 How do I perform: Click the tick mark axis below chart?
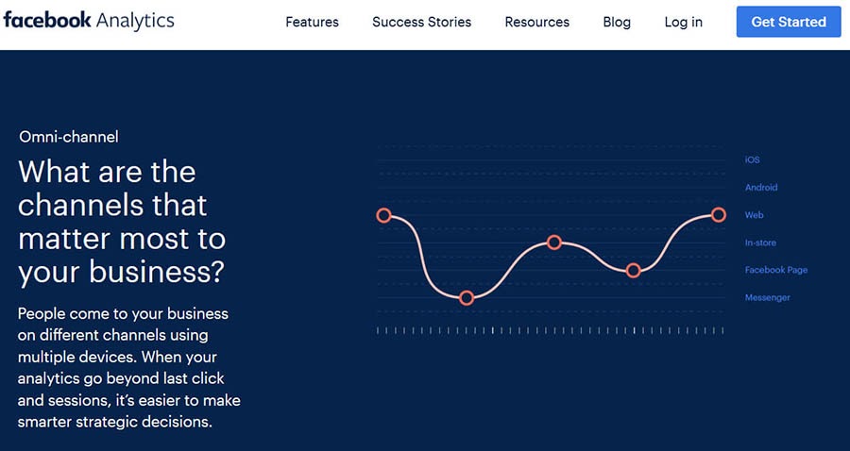point(551,330)
